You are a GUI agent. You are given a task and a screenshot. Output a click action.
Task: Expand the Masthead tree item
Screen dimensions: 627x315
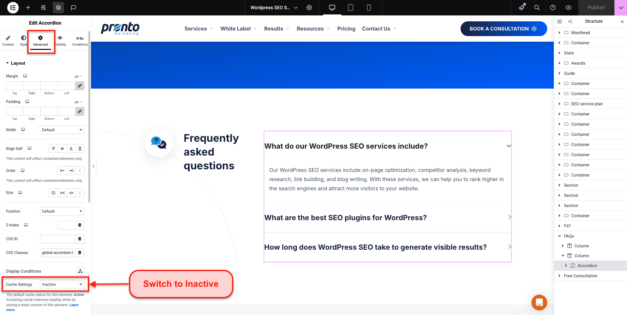click(559, 32)
